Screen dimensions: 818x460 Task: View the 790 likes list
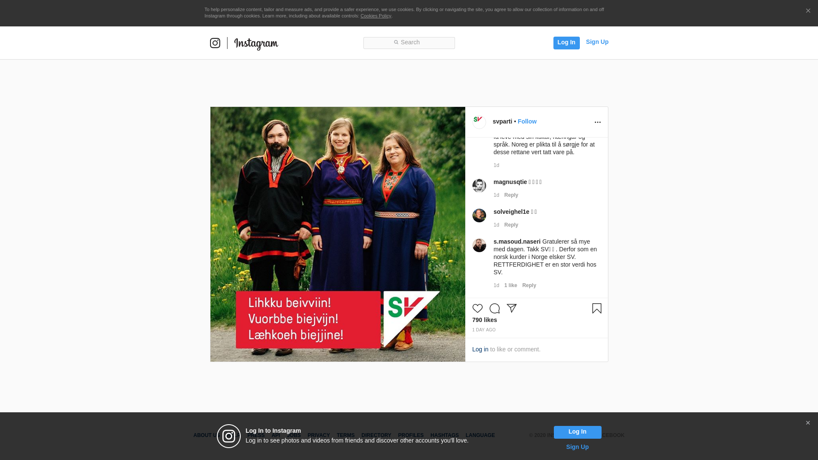pos(484,320)
